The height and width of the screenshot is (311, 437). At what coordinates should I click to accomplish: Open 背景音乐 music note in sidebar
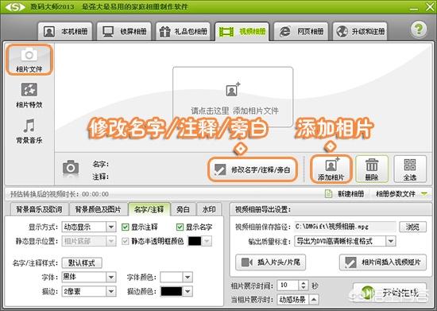[29, 131]
